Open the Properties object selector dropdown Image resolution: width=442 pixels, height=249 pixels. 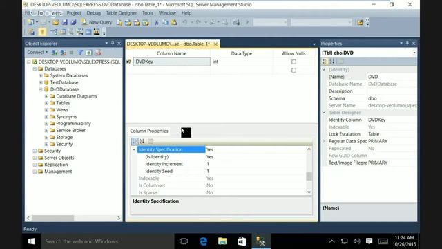[x=414, y=53]
